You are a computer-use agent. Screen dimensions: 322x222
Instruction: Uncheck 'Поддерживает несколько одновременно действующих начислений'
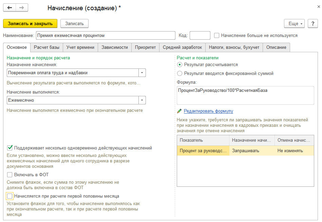pyautogui.click(x=10, y=148)
